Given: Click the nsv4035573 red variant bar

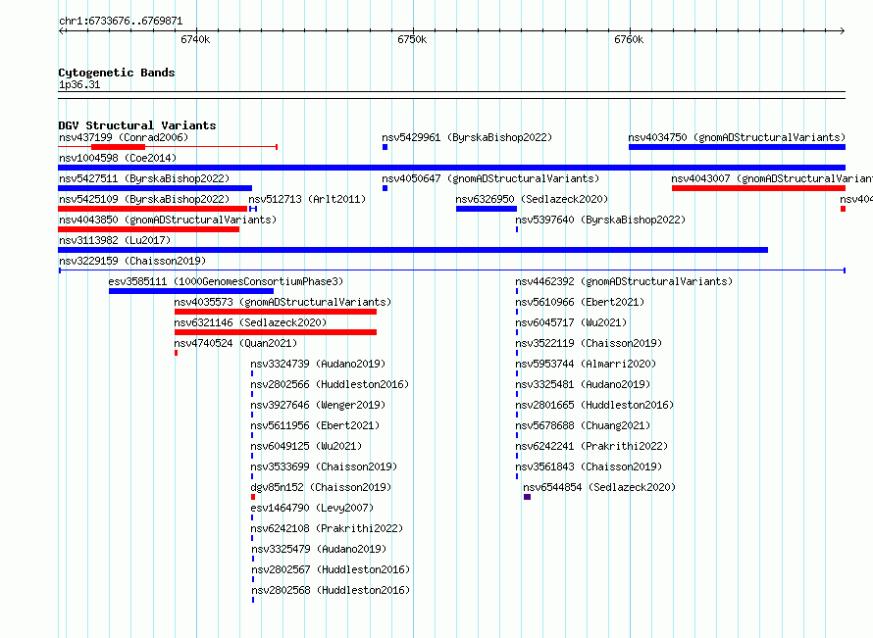Looking at the screenshot, I should pyautogui.click(x=276, y=312).
